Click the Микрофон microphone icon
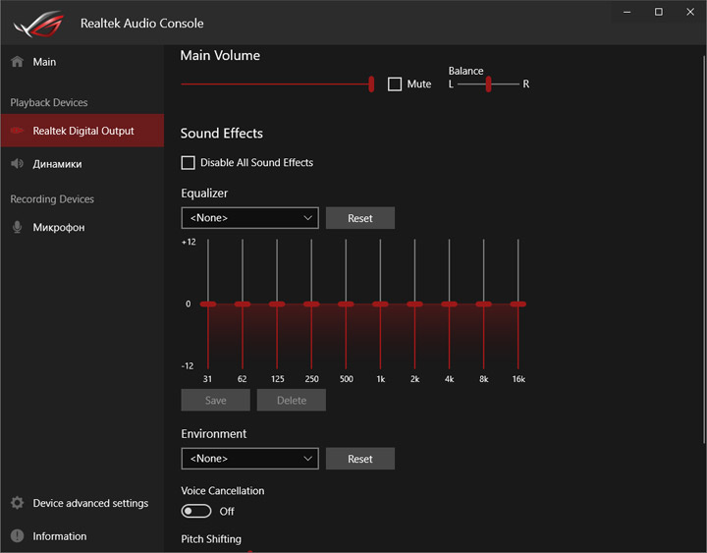The image size is (707, 553). (17, 227)
